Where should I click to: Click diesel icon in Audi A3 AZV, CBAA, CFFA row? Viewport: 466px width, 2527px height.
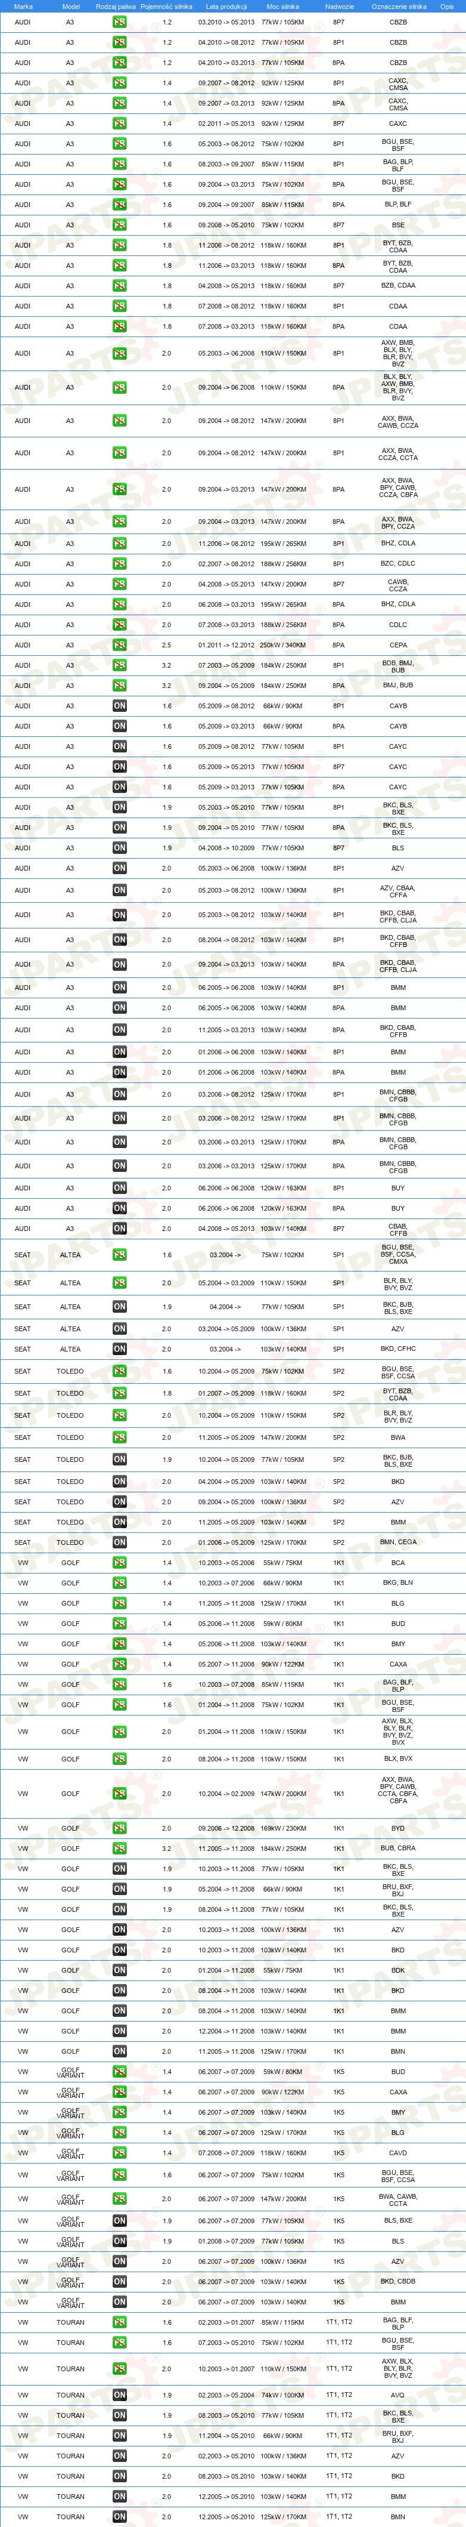pos(119,891)
